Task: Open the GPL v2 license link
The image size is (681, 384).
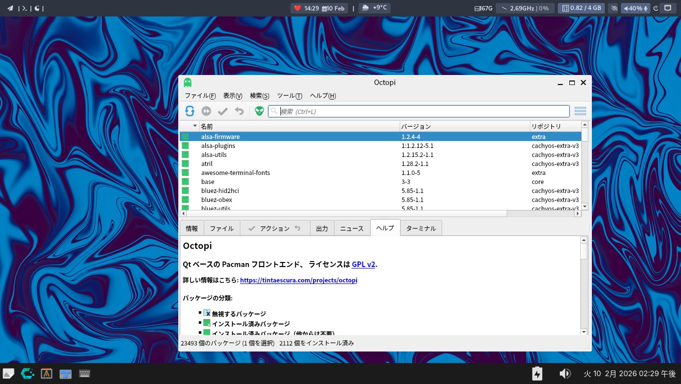Action: [363, 264]
